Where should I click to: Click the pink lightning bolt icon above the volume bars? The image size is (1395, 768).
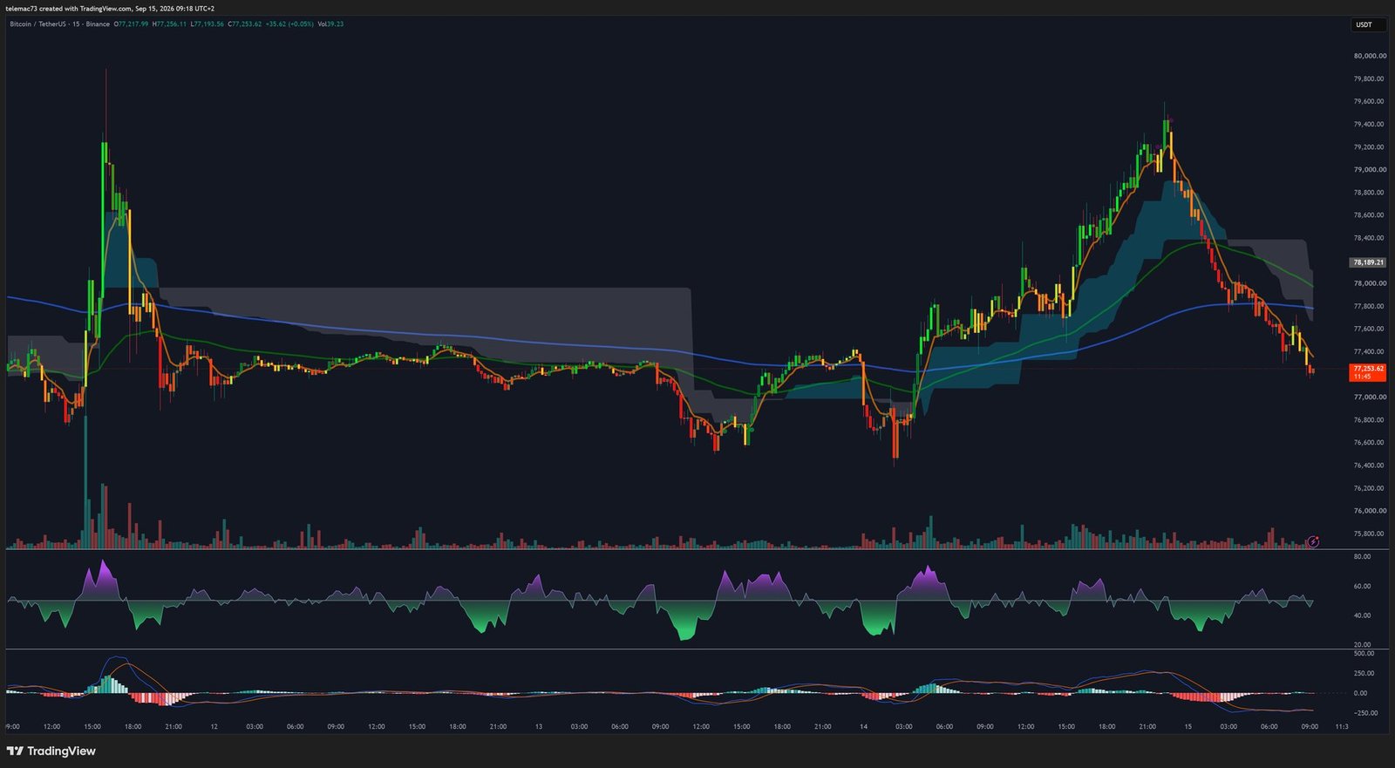tap(1314, 541)
